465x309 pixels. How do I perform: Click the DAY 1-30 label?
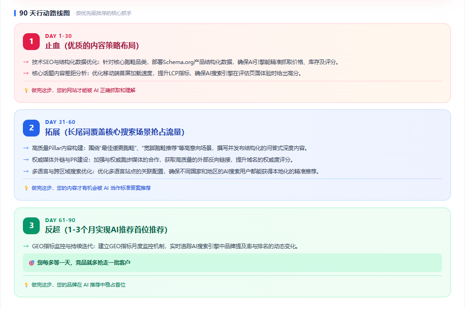coord(58,36)
